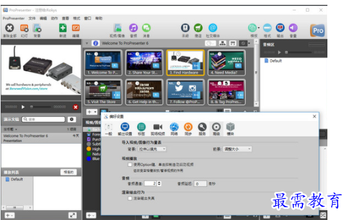Open the plus dropdown below the slide grid
This screenshot has height=220, width=347.
92,112
